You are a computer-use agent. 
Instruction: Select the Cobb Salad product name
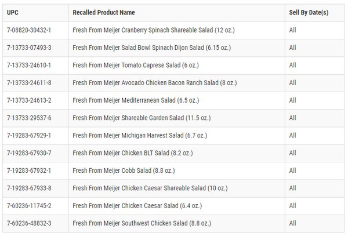coord(123,171)
